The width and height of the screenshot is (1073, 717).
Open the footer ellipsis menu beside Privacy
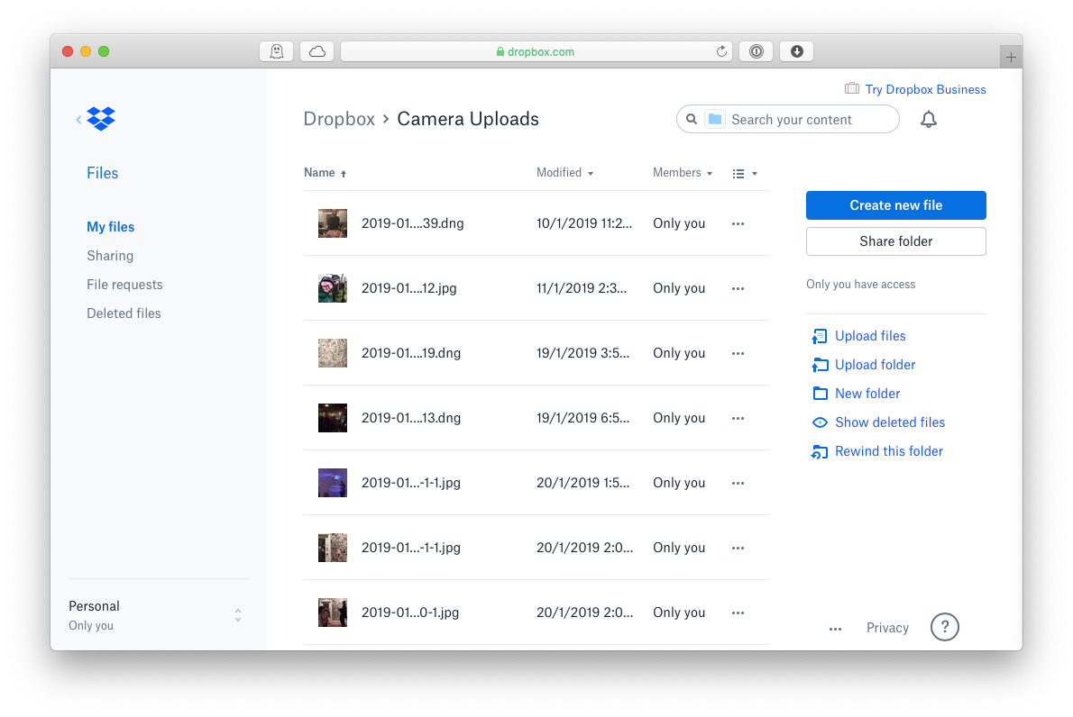point(835,629)
